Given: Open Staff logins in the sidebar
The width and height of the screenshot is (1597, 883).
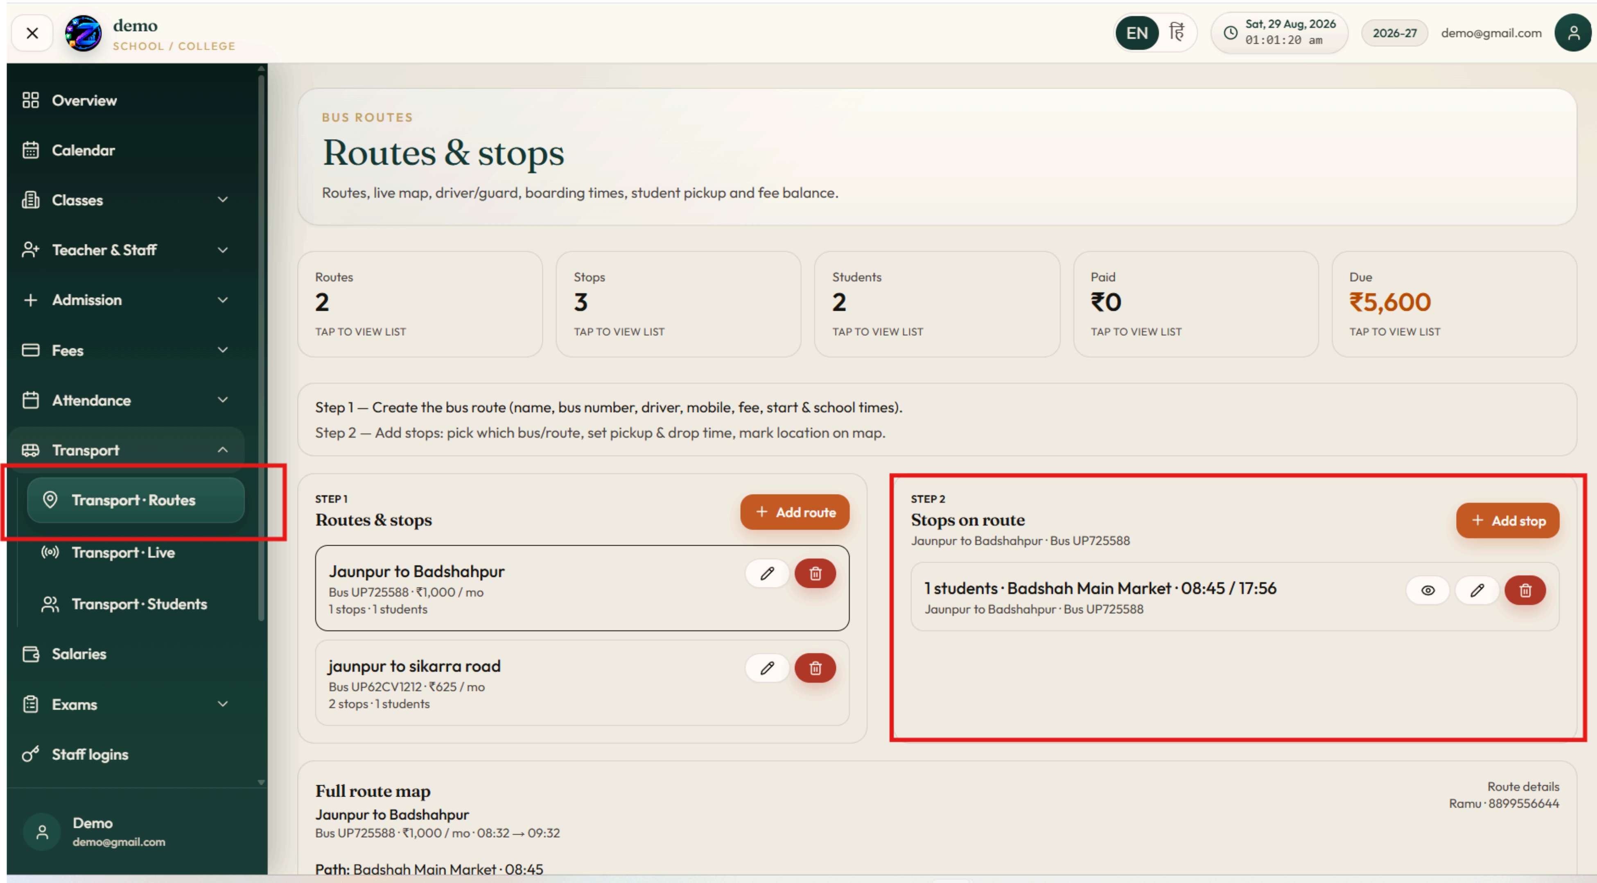Looking at the screenshot, I should [126, 754].
